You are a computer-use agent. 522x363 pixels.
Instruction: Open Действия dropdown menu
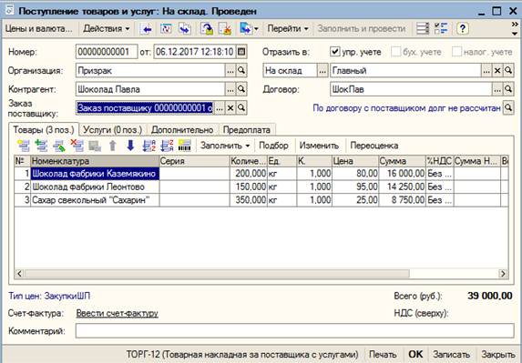coord(107,29)
